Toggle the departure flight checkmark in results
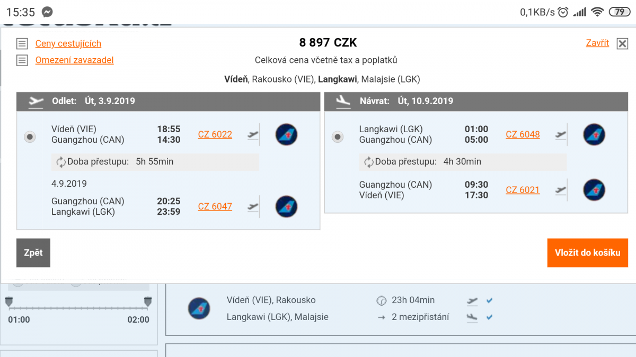The image size is (636, 357). click(490, 300)
